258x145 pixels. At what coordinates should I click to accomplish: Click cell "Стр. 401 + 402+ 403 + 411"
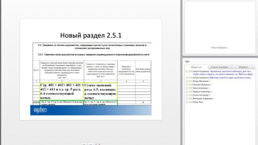click(62, 91)
